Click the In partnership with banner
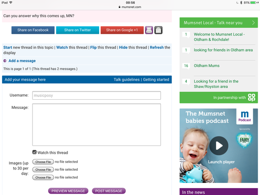Viewport: 260px width, 195px height. point(219,97)
